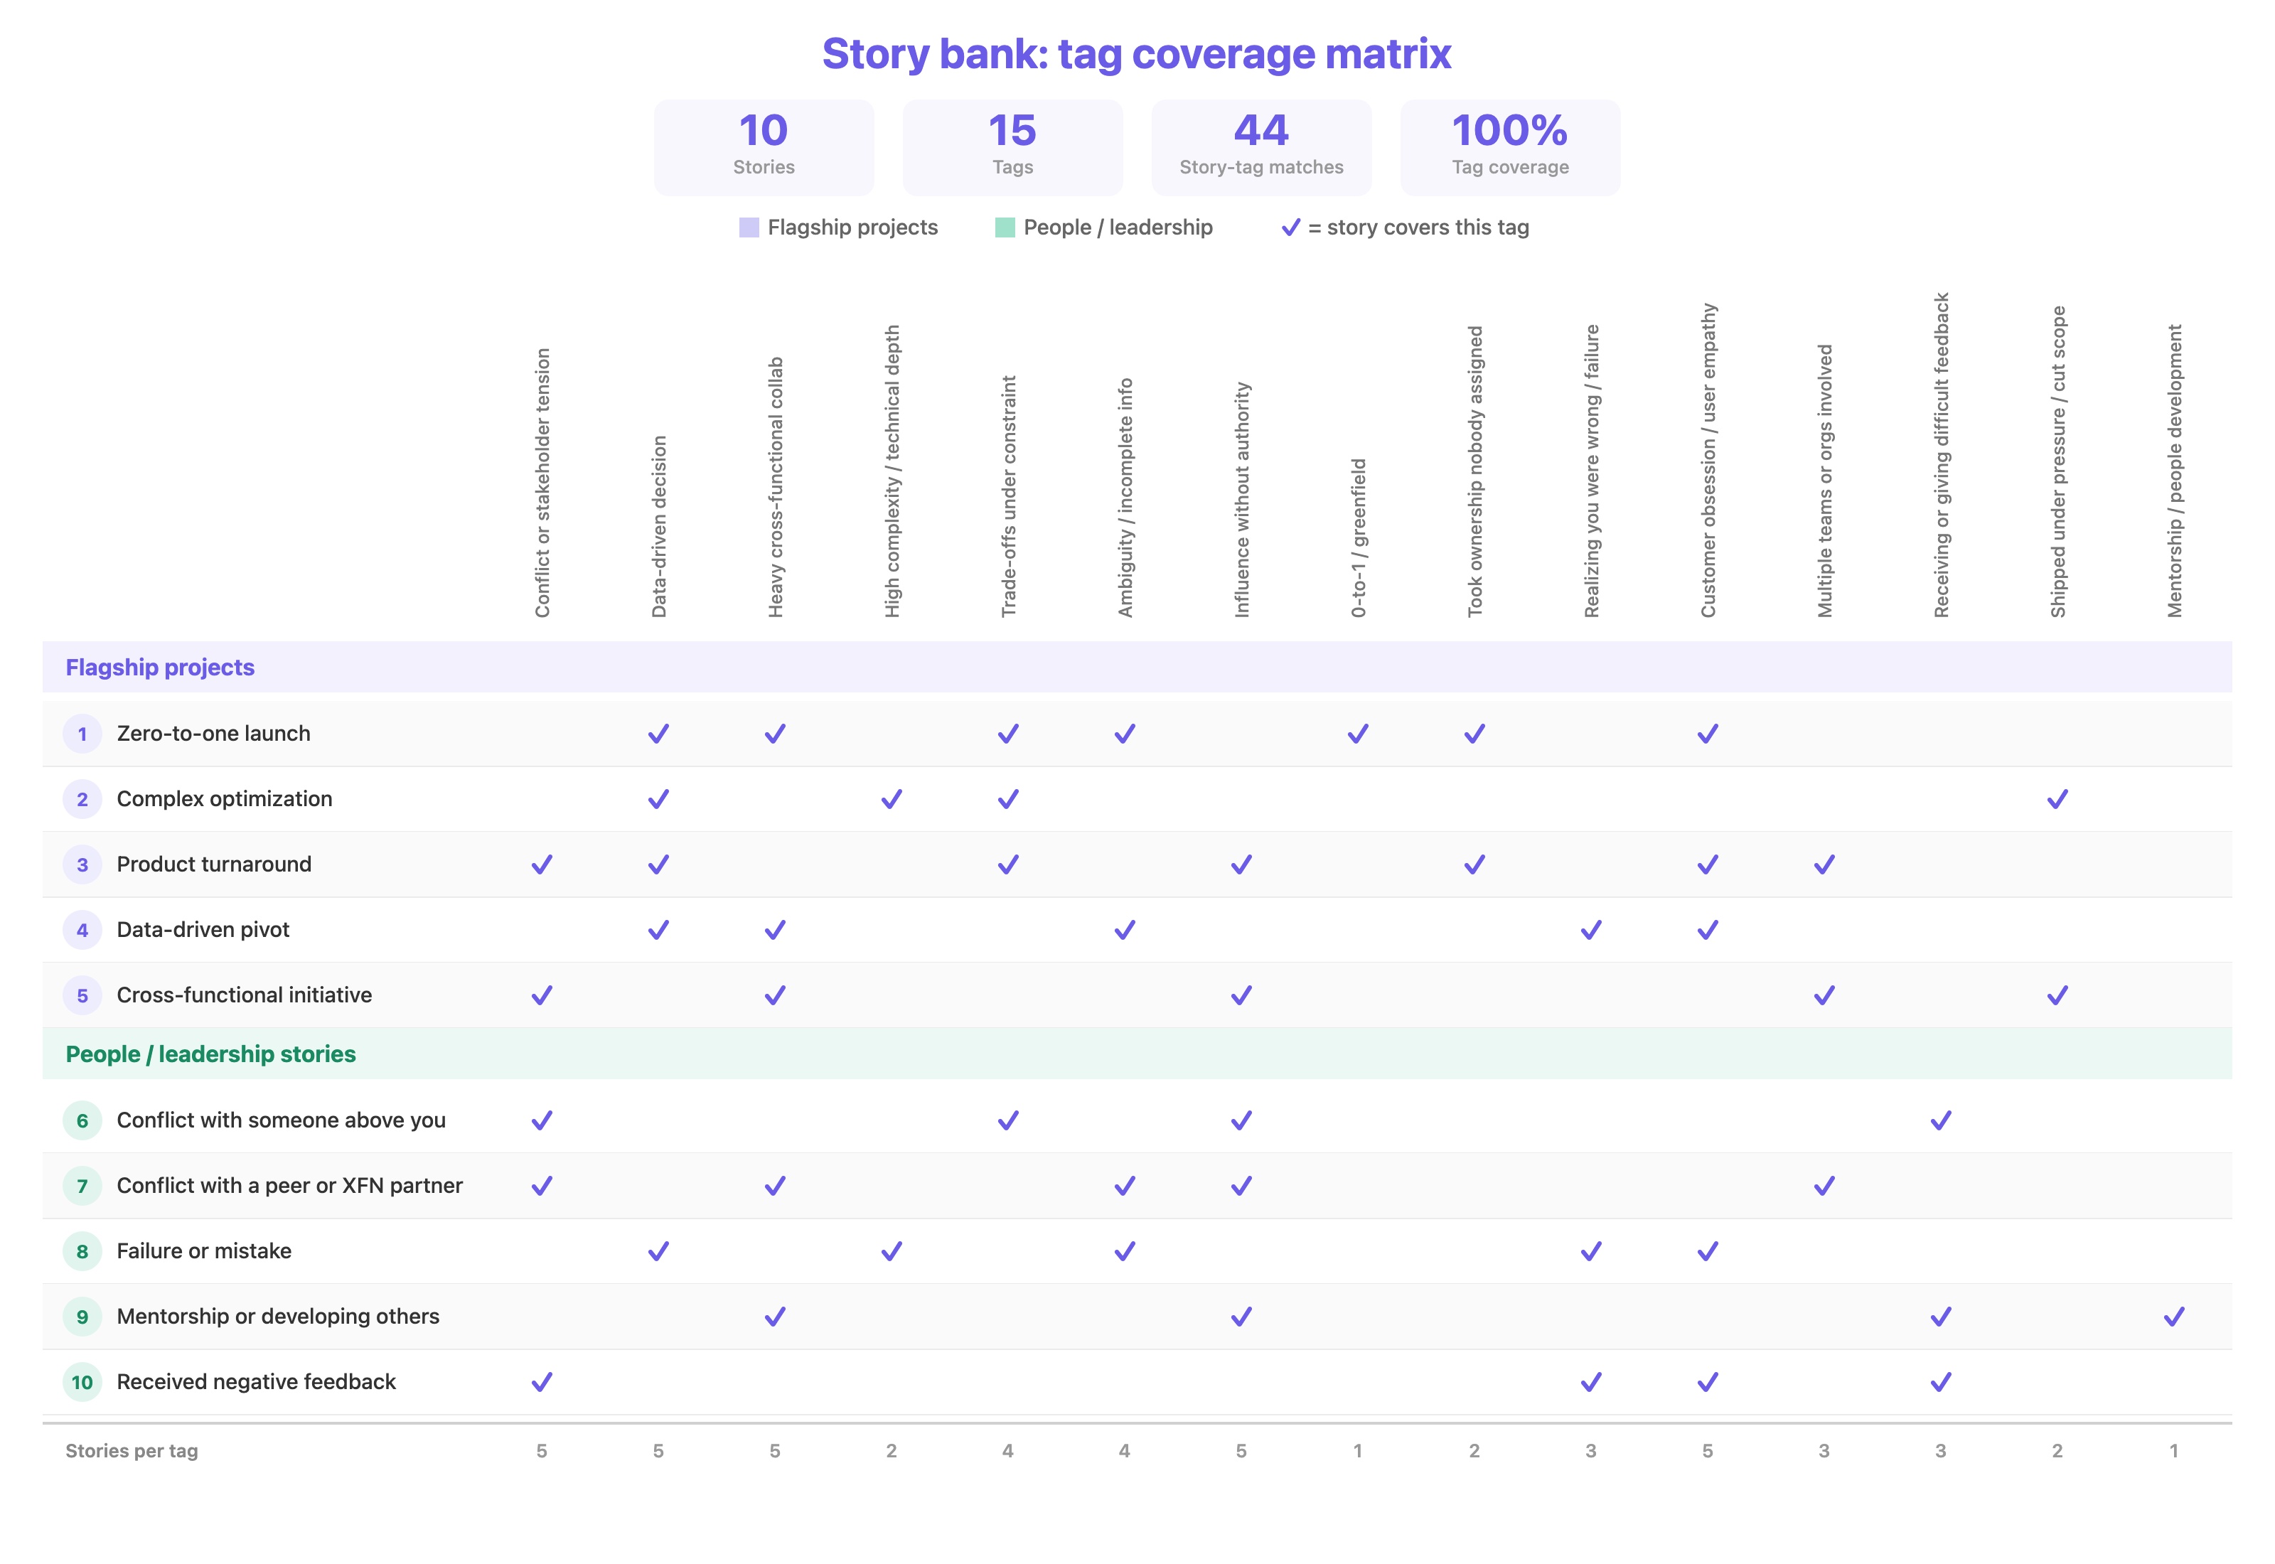Click badge 9 beside Mentorship or developing others

click(82, 1317)
